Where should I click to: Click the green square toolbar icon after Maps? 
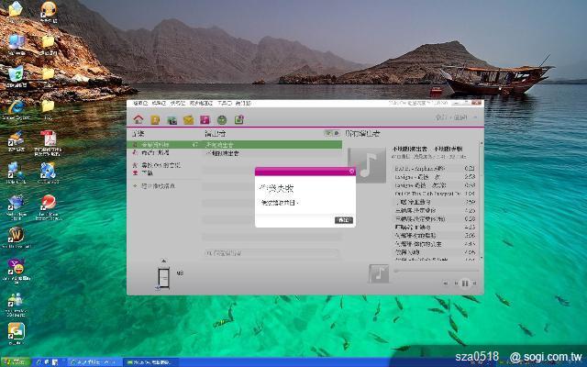point(238,119)
